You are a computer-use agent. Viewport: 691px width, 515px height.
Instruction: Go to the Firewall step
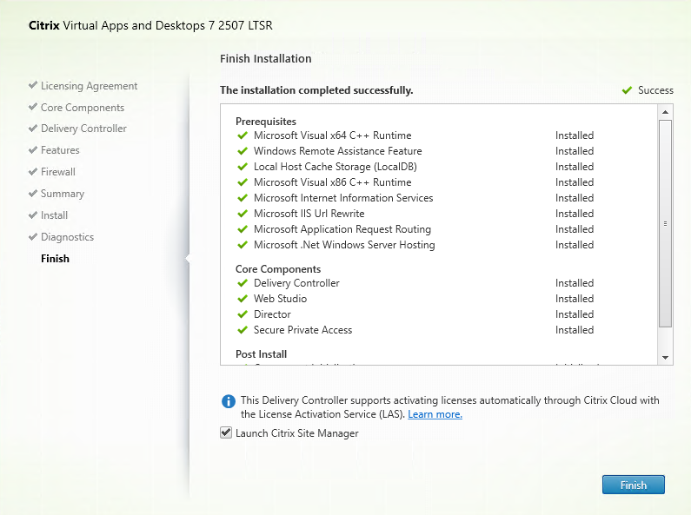[x=57, y=172]
